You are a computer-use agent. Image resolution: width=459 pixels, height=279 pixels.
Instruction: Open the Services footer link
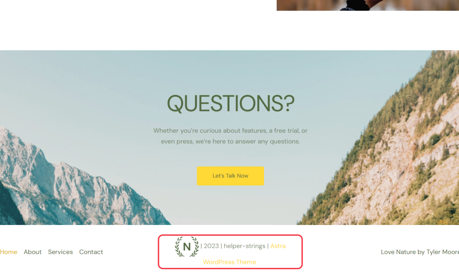(x=61, y=252)
